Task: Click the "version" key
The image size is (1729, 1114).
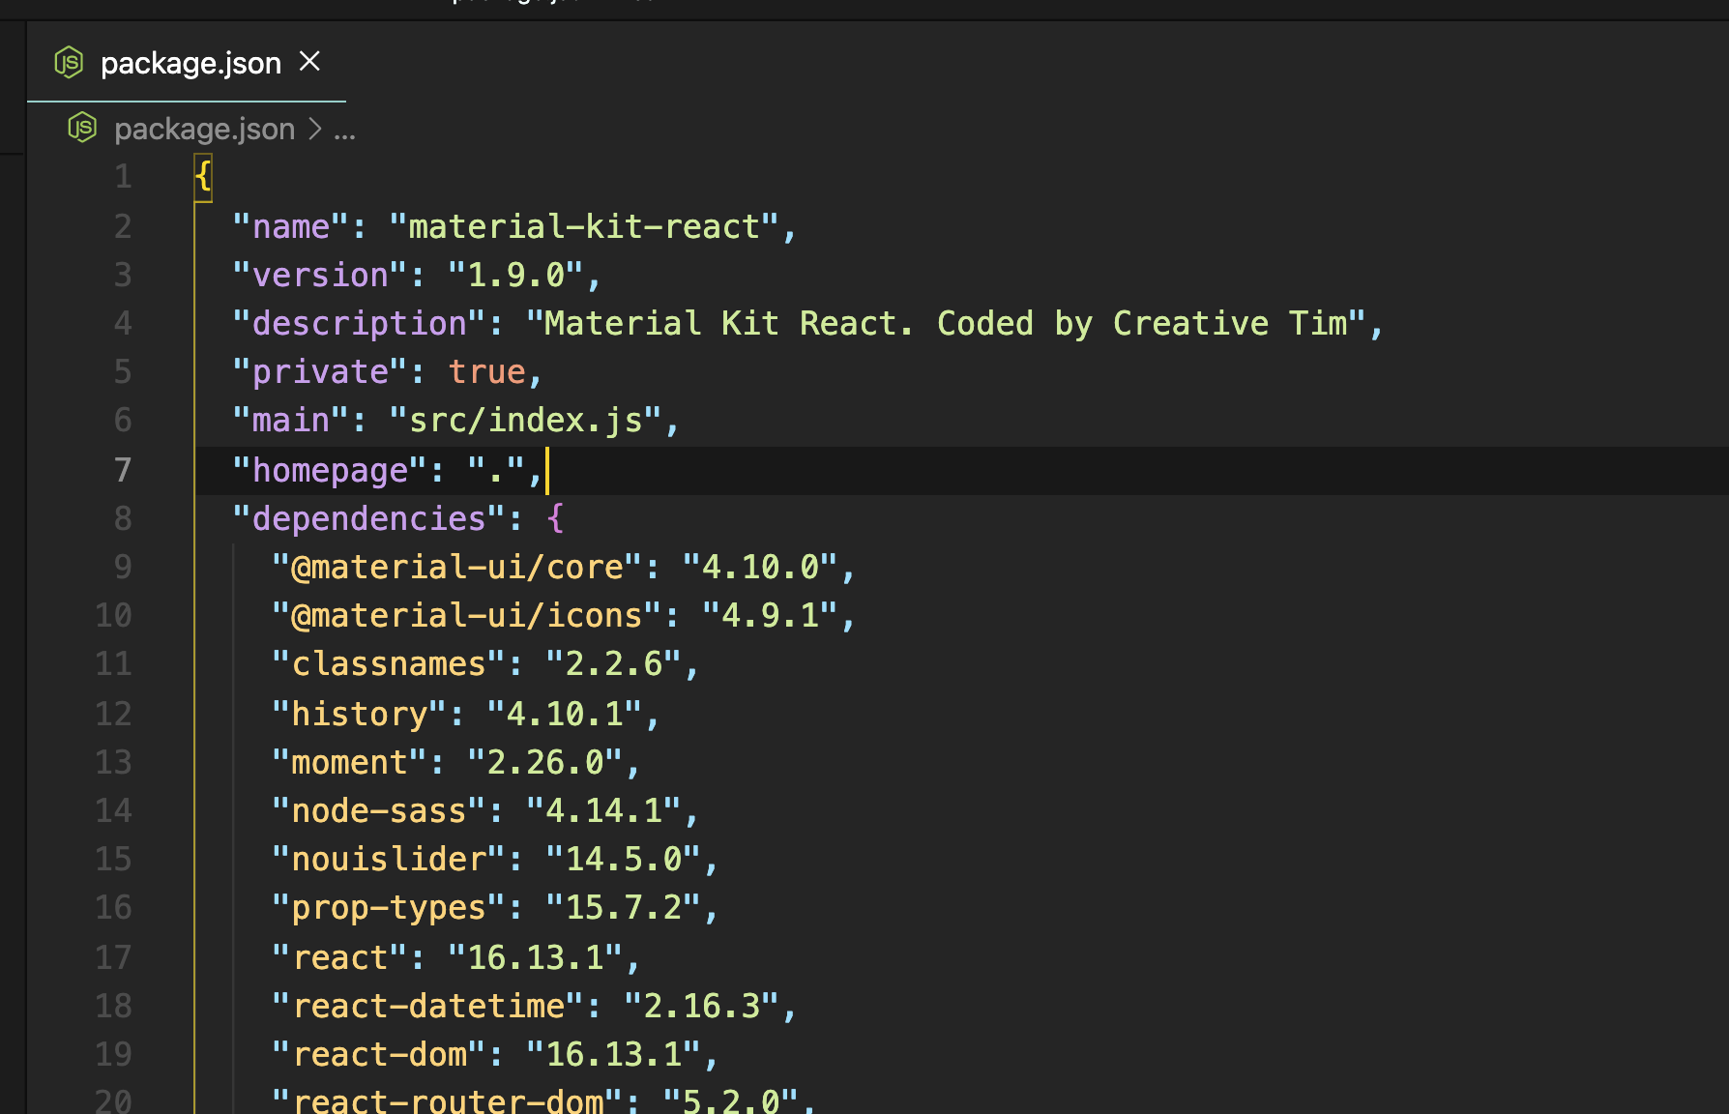Action: click(x=320, y=275)
